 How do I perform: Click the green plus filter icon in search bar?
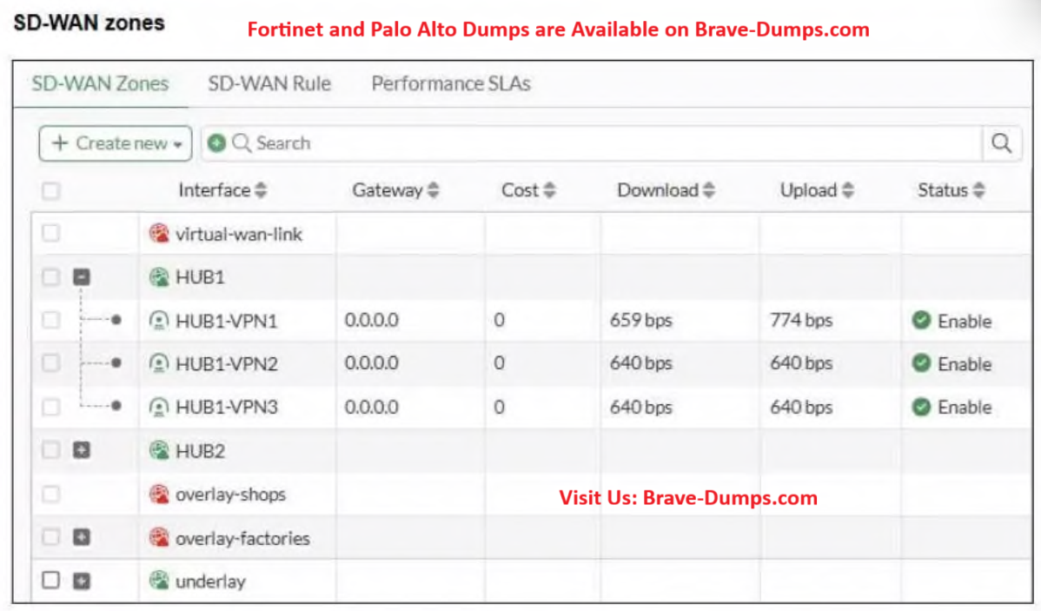(x=217, y=143)
